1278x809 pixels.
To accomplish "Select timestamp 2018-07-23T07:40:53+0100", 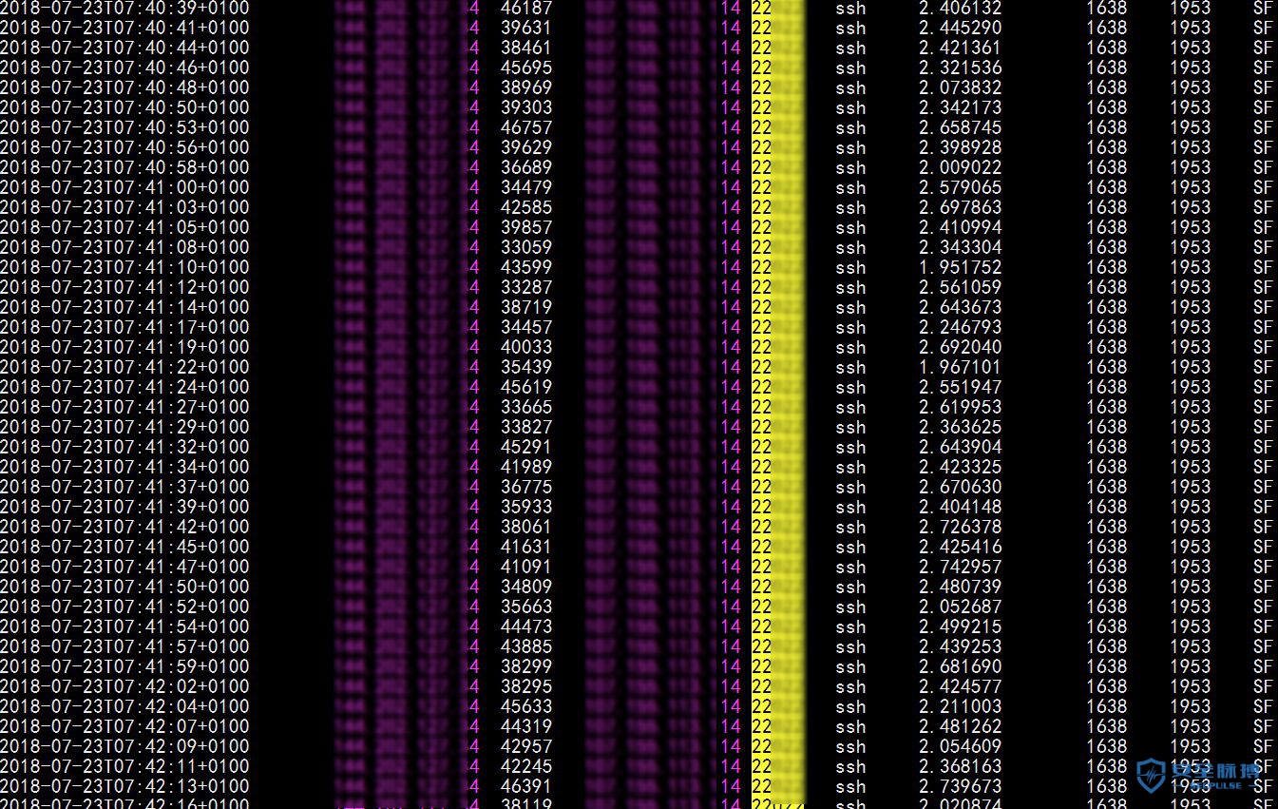I will tap(124, 127).
